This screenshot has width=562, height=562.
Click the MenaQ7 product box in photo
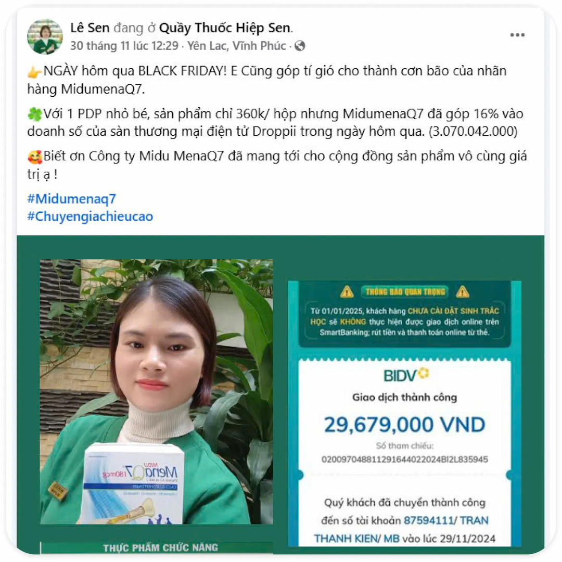coord(133,484)
